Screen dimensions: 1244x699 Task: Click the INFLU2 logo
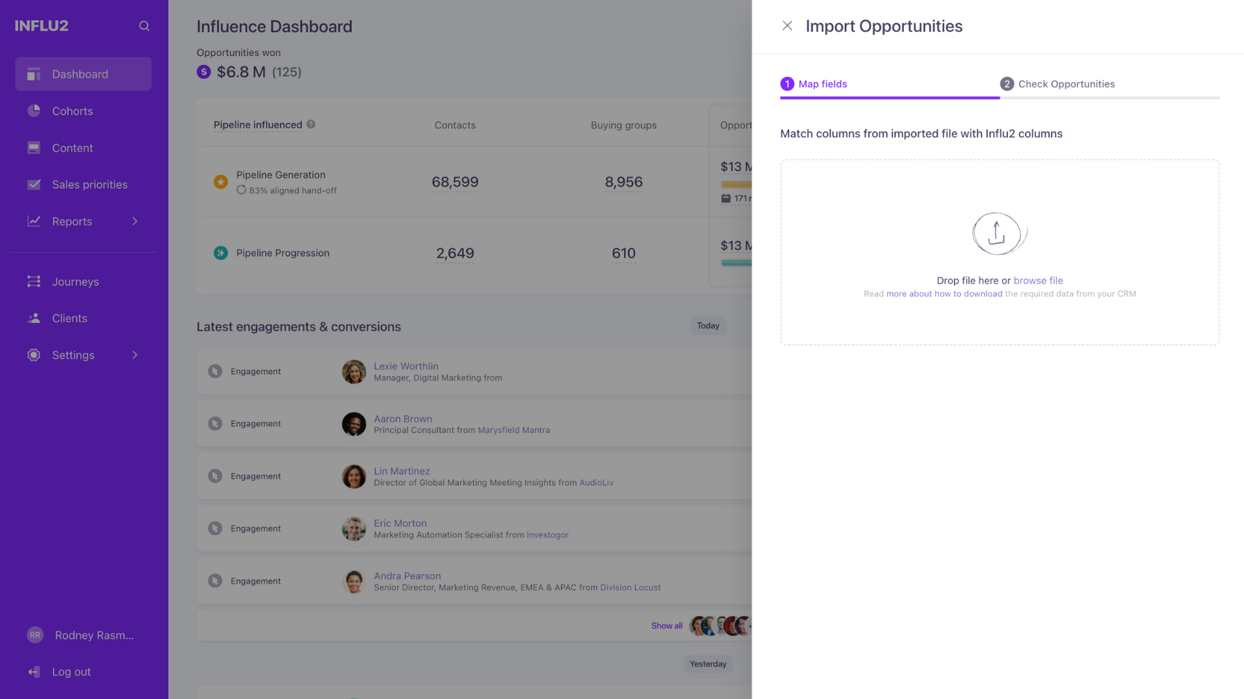(41, 26)
